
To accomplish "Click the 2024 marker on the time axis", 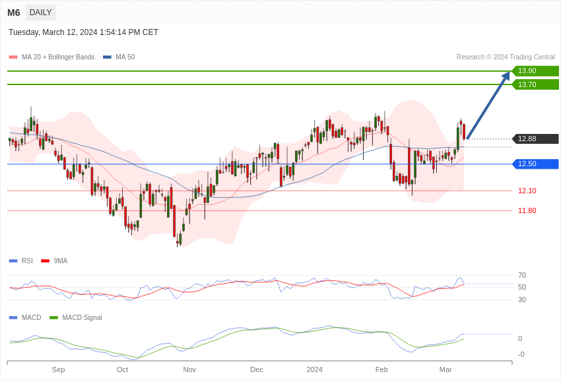I will pos(314,369).
